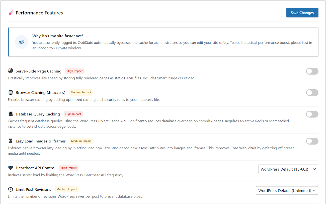The width and height of the screenshot is (326, 204).
Task: Click the High Impact badge on Database Query Caching
Action: pos(73,114)
